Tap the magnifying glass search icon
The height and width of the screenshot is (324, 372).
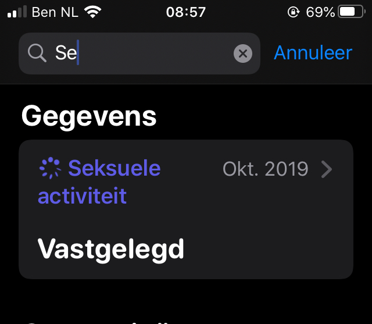(37, 53)
